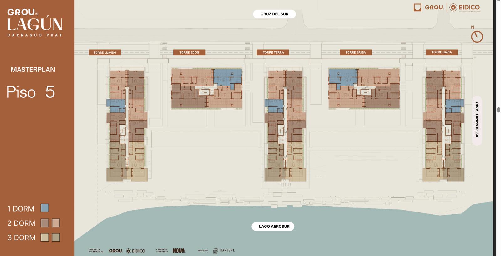Click the blue 1-dorm unit in Torre Savia
The height and width of the screenshot is (256, 501).
click(x=454, y=106)
